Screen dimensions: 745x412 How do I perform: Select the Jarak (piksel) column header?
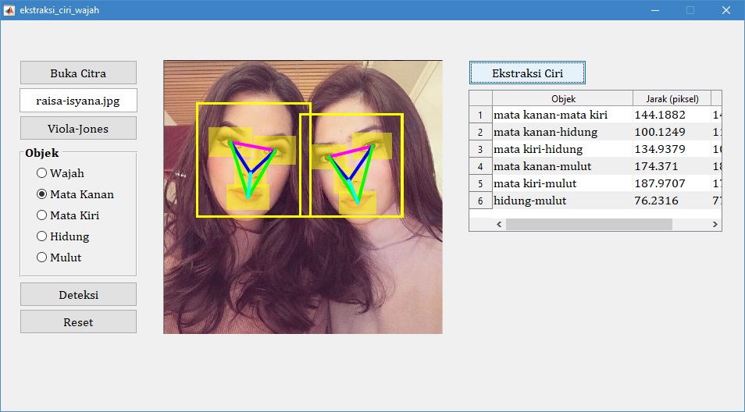(x=672, y=98)
